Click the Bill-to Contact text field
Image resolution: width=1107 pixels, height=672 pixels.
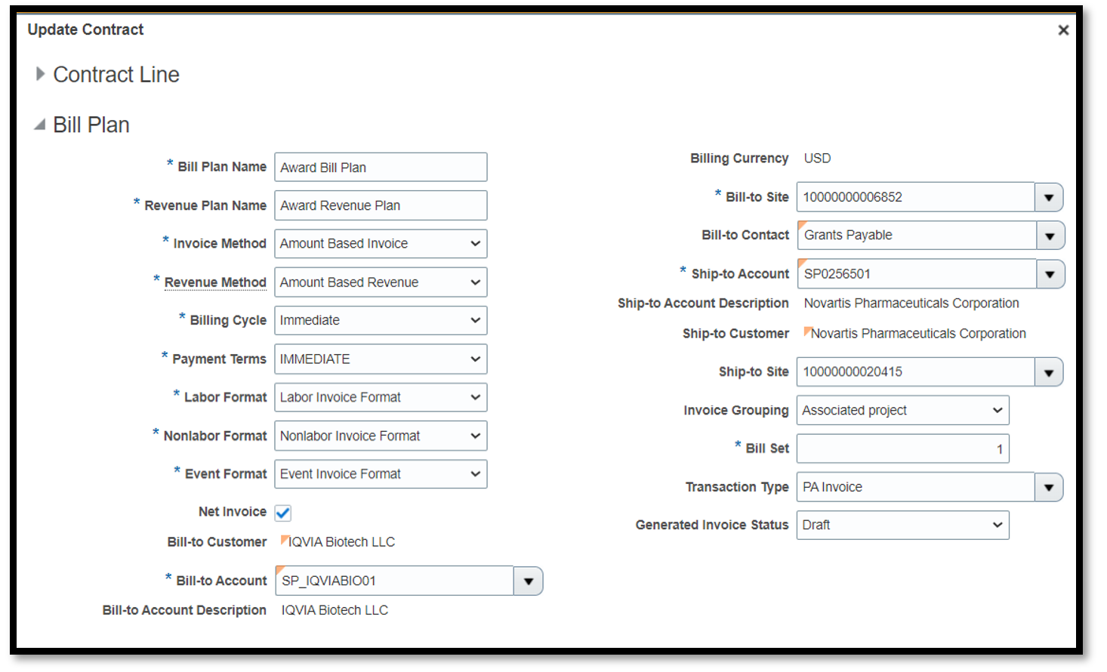point(917,236)
